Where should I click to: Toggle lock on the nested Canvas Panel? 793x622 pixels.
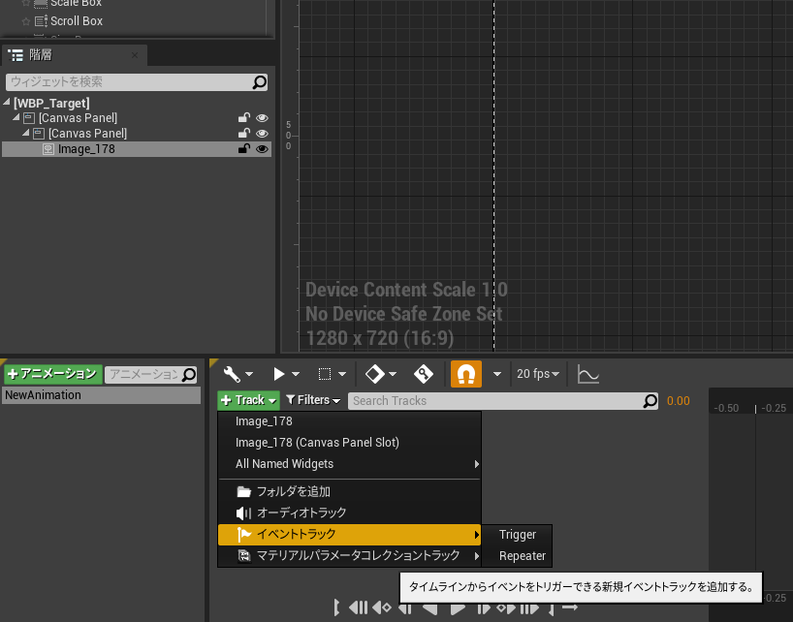tap(244, 134)
